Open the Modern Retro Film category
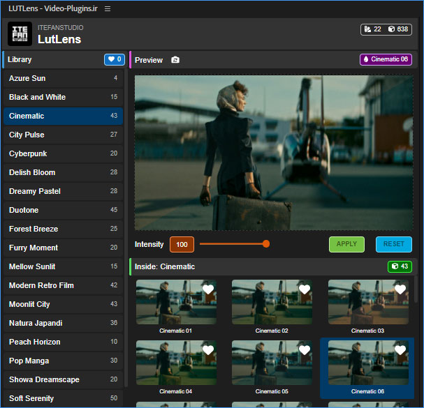 [x=64, y=285]
